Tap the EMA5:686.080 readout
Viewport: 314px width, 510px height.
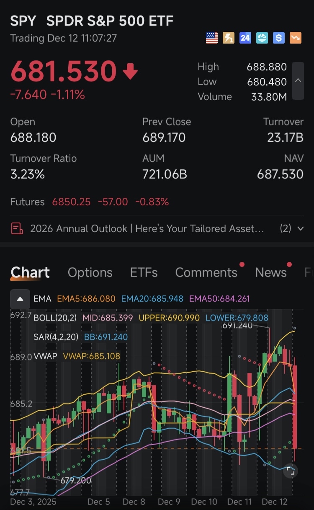click(x=86, y=299)
